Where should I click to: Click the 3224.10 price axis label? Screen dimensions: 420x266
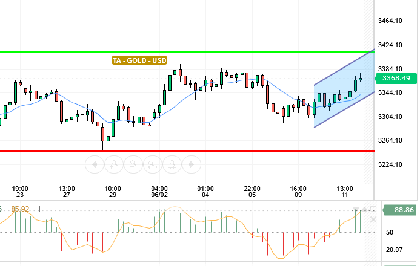click(x=390, y=164)
